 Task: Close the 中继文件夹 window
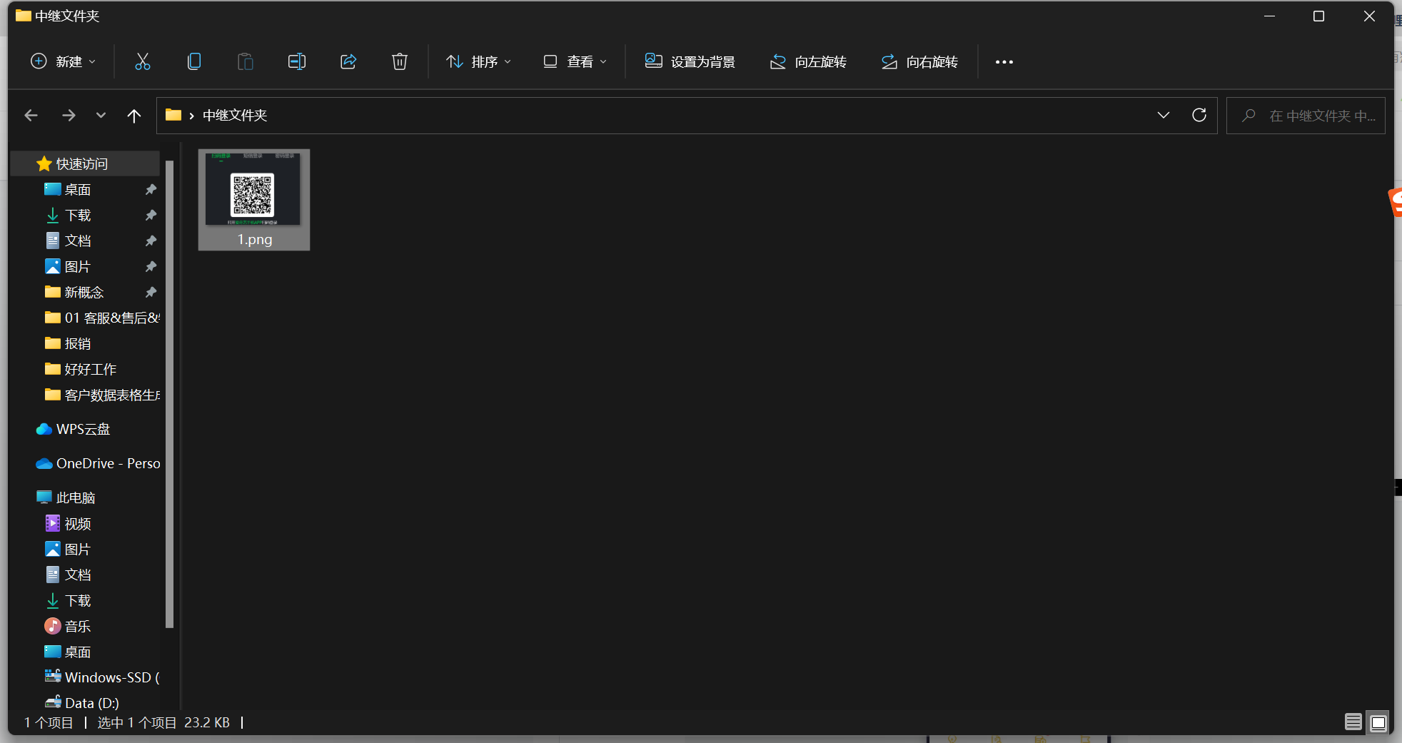[1369, 16]
